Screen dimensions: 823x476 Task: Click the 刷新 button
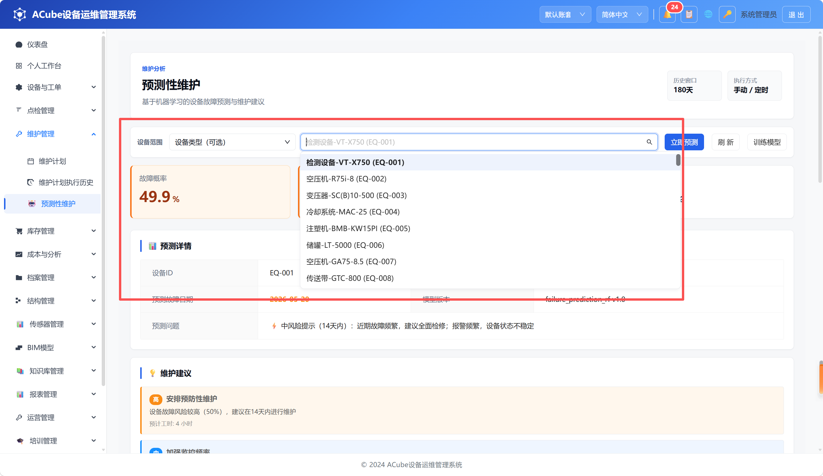click(x=725, y=142)
